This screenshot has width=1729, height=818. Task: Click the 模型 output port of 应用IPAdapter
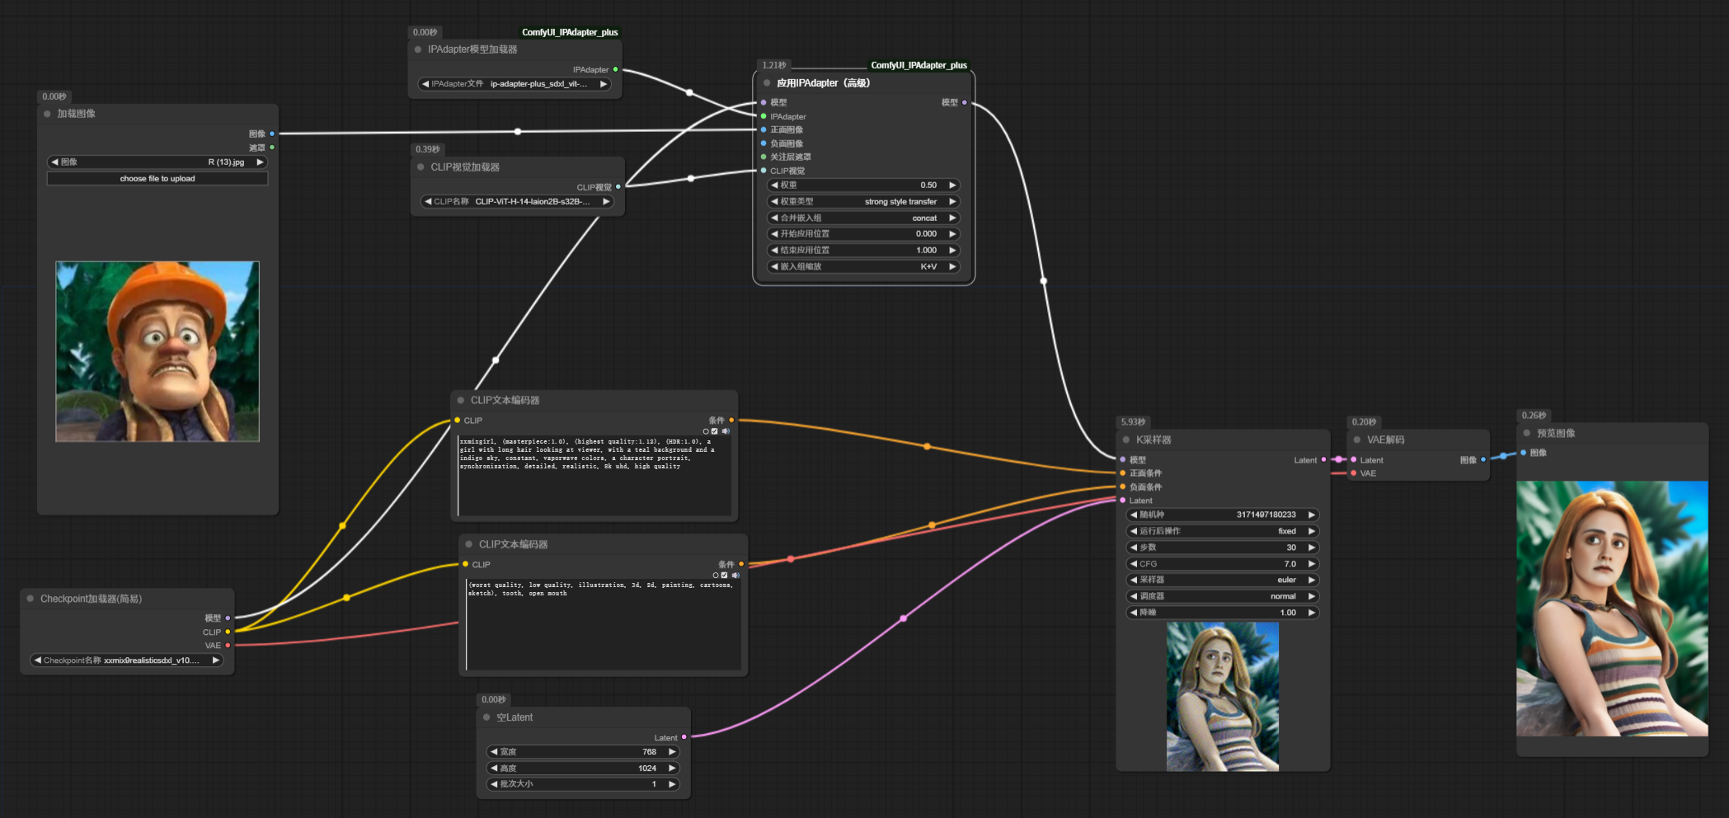point(964,103)
